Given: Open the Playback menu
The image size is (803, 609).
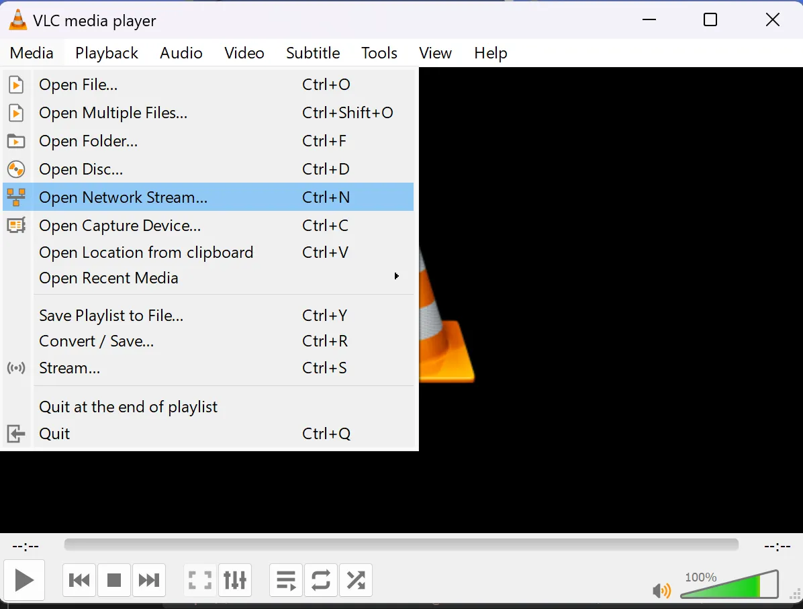Looking at the screenshot, I should pos(107,53).
